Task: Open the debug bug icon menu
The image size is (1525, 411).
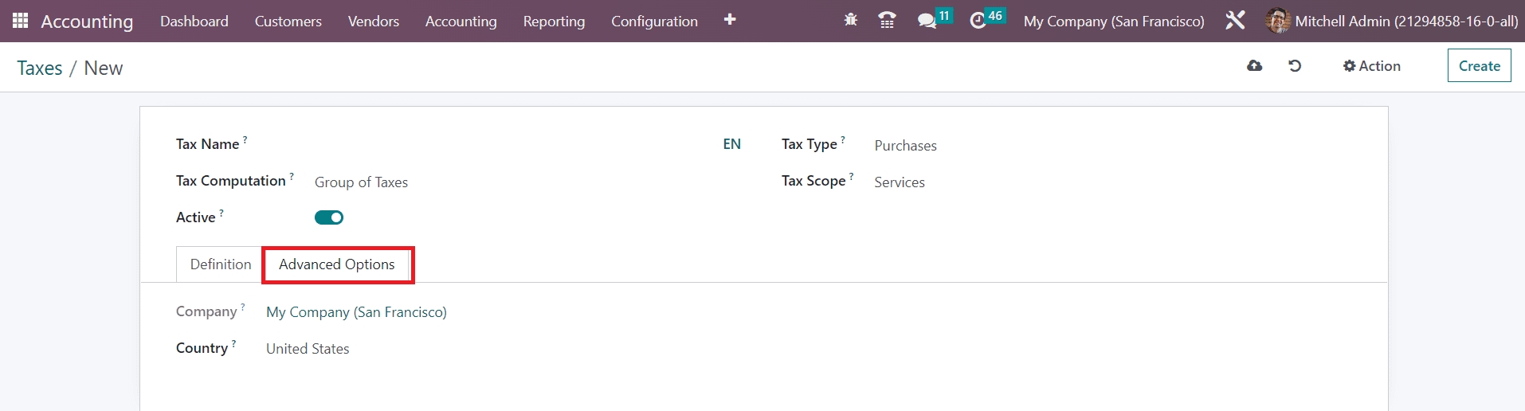Action: (x=850, y=21)
